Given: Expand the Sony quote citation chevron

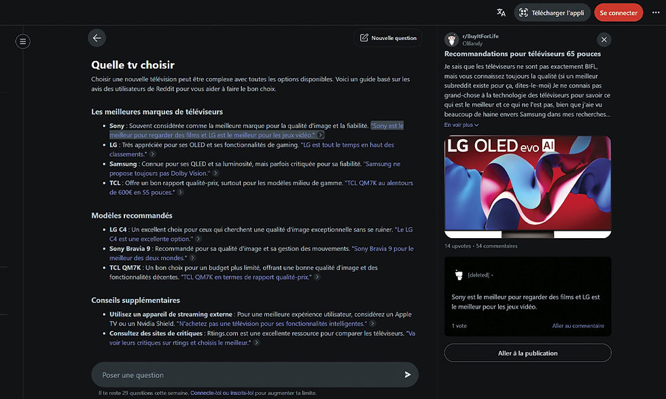Looking at the screenshot, I should [319, 134].
